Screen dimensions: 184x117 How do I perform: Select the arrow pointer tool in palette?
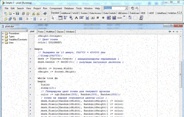53,18
